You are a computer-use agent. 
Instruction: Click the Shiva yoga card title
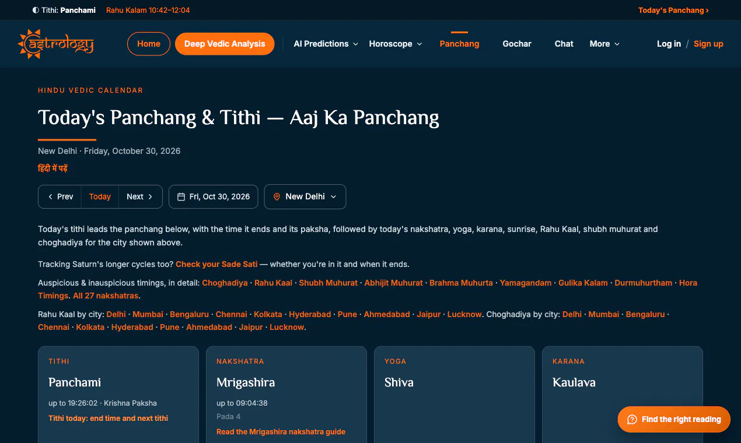click(x=399, y=382)
